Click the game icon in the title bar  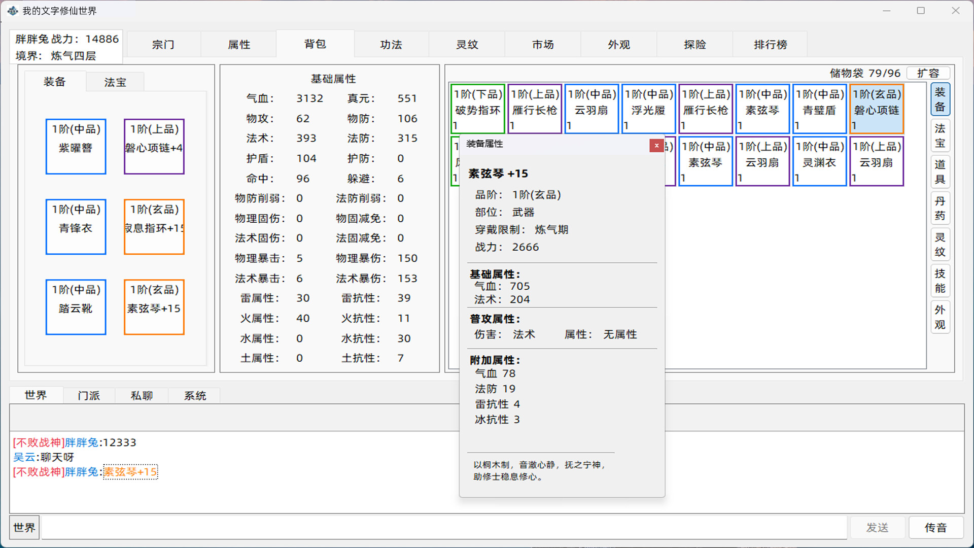tap(12, 10)
